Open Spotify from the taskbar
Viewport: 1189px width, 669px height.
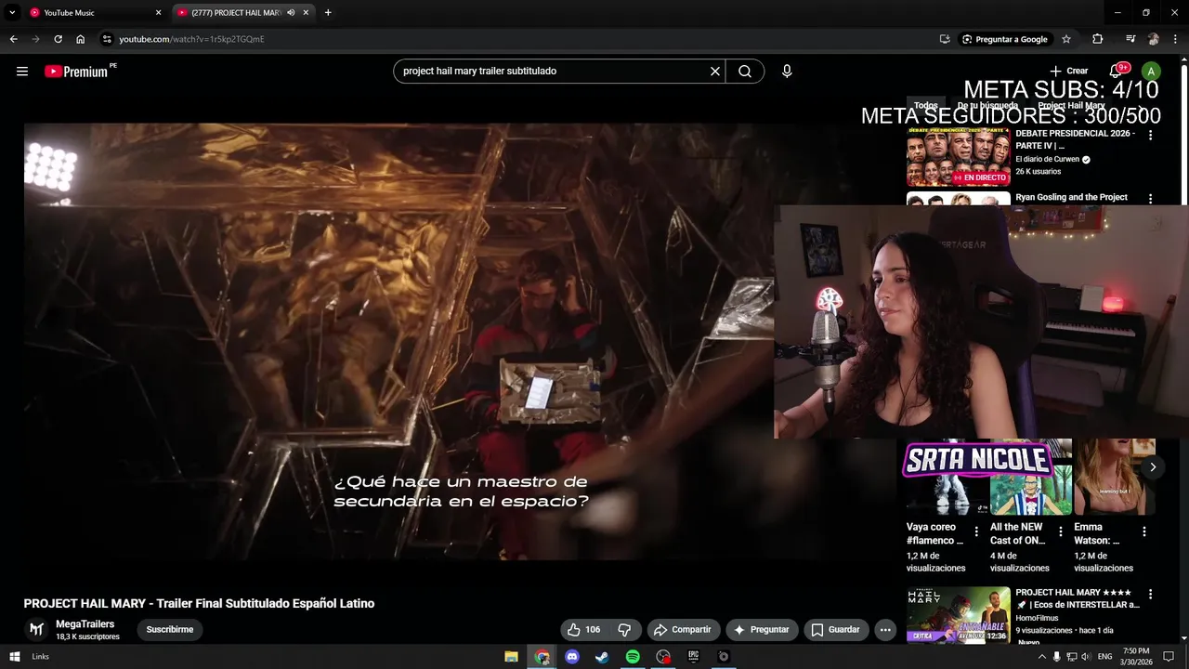click(633, 657)
